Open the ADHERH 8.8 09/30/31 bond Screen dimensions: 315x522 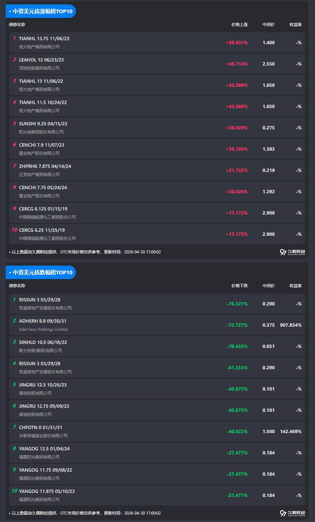tap(42, 321)
